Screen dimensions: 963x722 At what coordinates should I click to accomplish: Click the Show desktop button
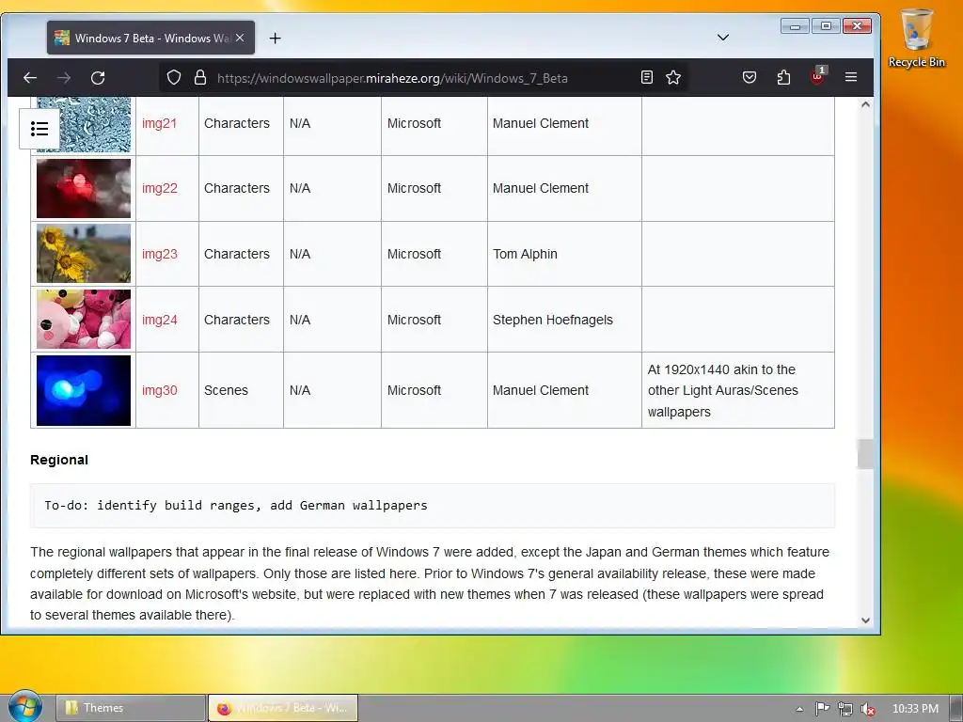click(x=956, y=709)
